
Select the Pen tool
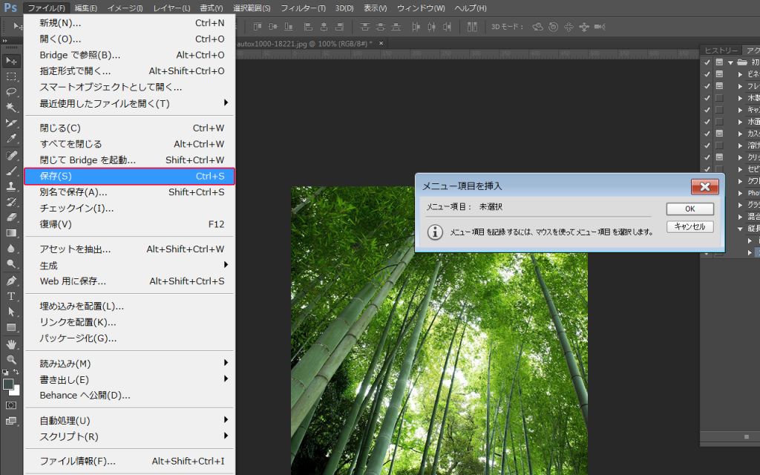(11, 281)
